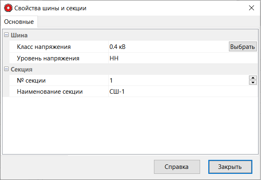
Task: Click the Шина group header text
Action: (19, 35)
